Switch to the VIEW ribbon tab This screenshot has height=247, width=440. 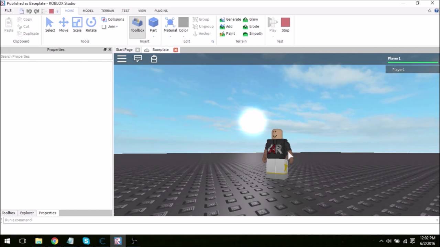click(142, 11)
